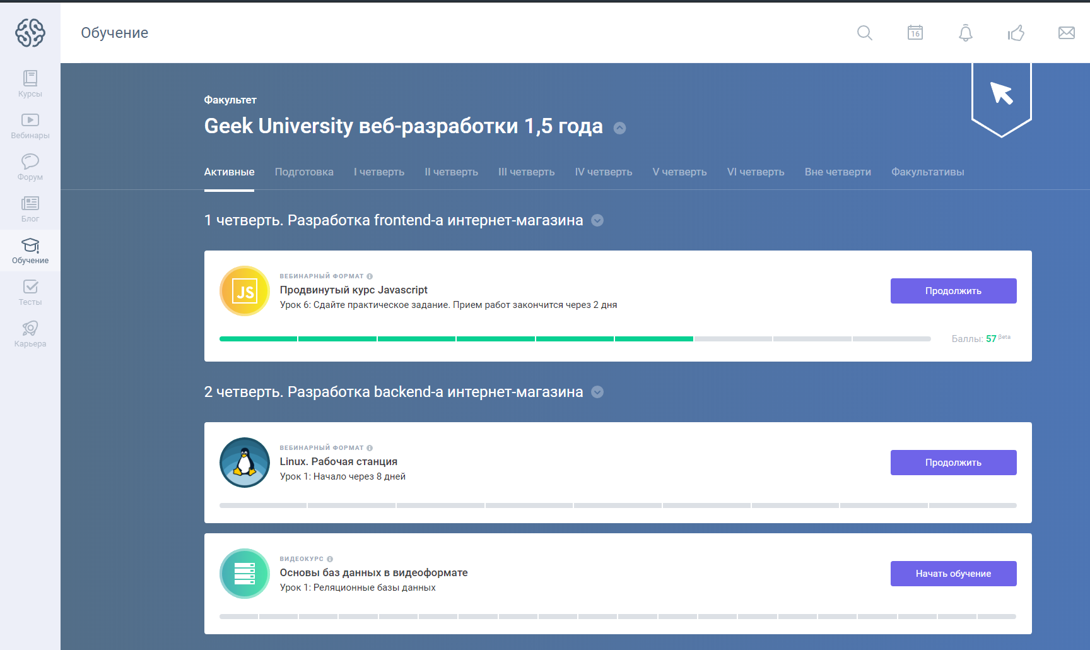1090x650 pixels.
Task: Click the Обучение page title
Action: 115,33
